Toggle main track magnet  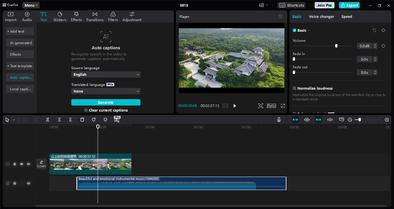click(x=295, y=120)
